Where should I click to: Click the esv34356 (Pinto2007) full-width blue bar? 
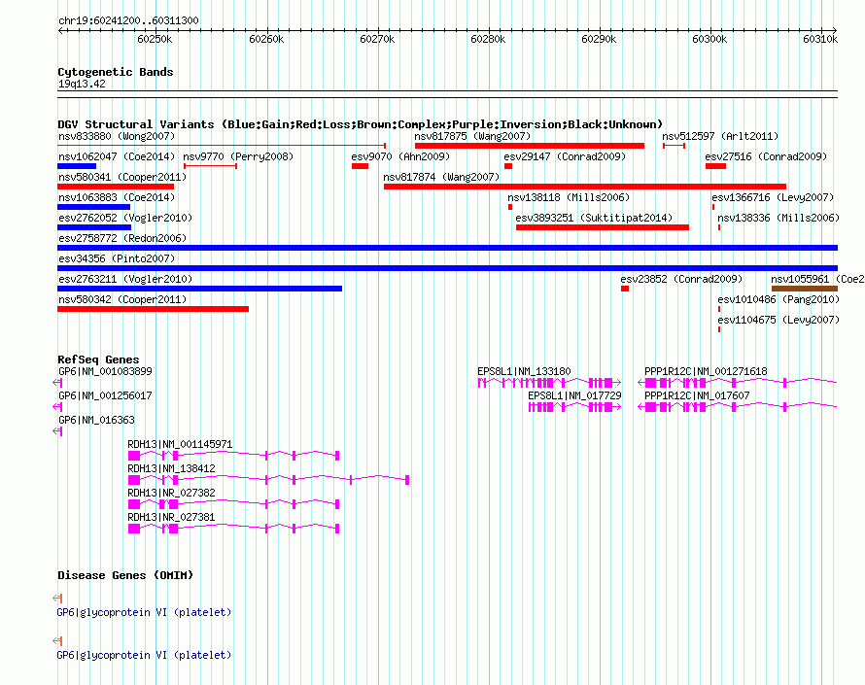[x=447, y=268]
